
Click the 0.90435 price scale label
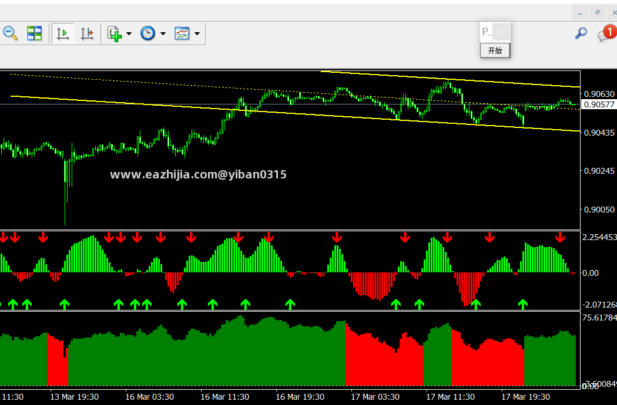[599, 133]
